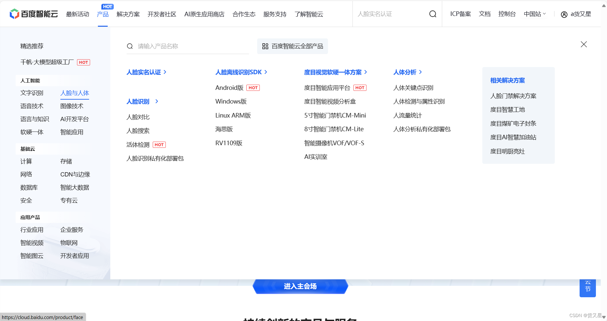Expand 人体分析 chevron arrow
Screen dimensions: 607x321
coord(421,72)
